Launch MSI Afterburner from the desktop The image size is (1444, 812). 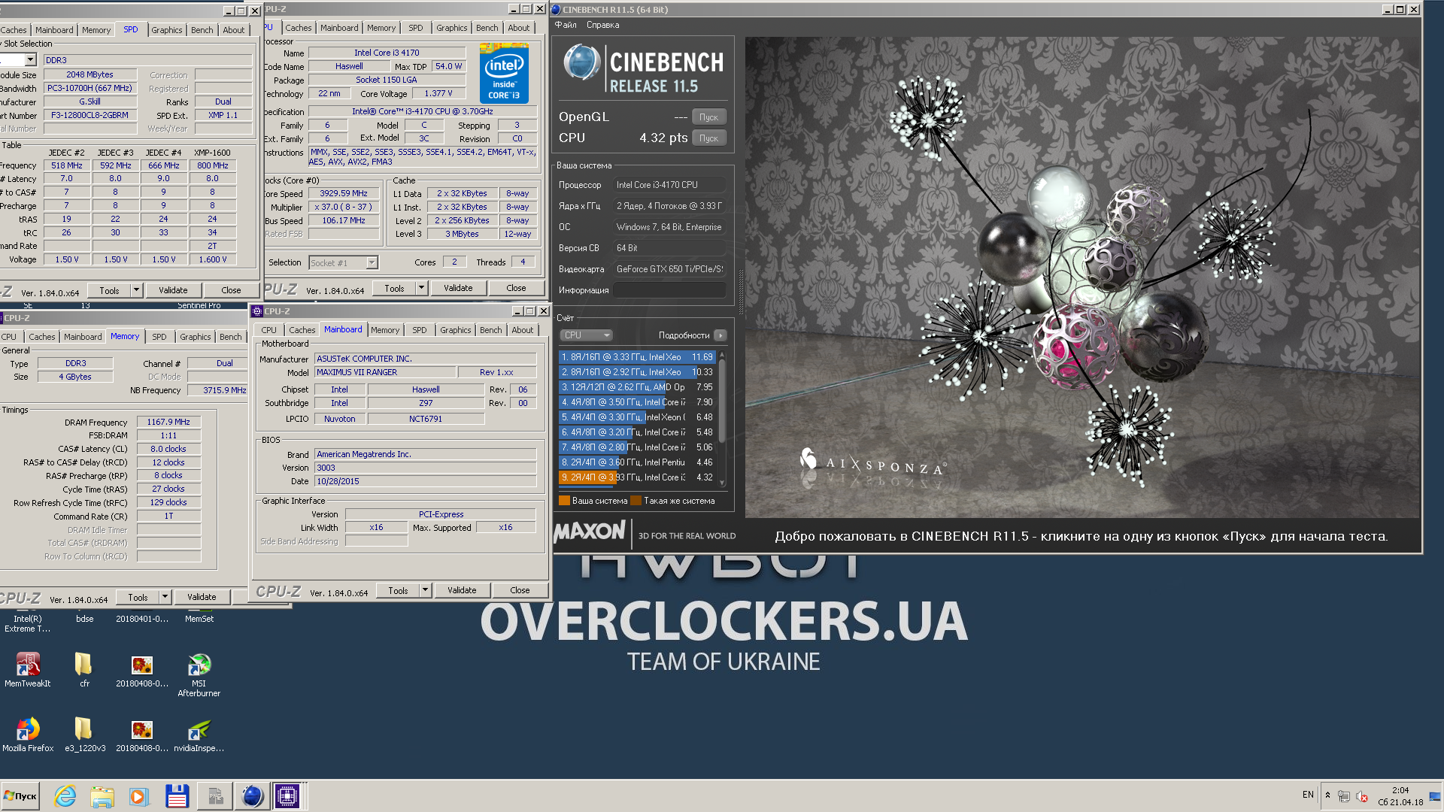click(199, 674)
